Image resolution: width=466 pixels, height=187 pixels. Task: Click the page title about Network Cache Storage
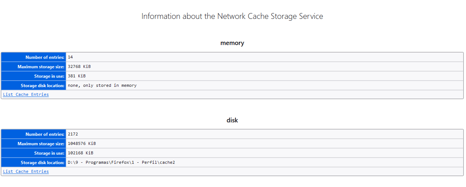232,16
